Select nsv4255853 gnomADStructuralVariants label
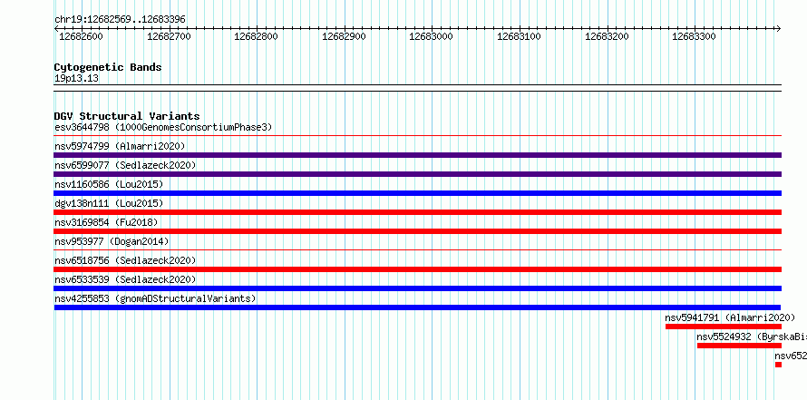The width and height of the screenshot is (807, 400). pos(155,298)
